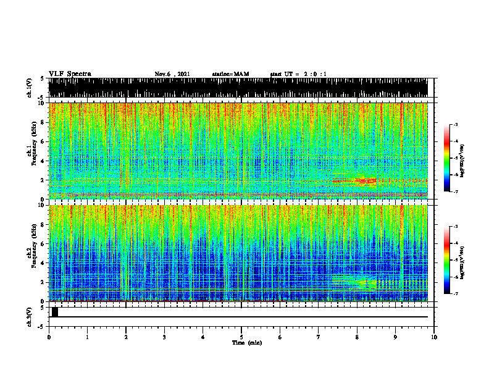Viewport: 489px width, 378px height.
Task: Click the time axis tick label "3"
Action: pos(164,337)
